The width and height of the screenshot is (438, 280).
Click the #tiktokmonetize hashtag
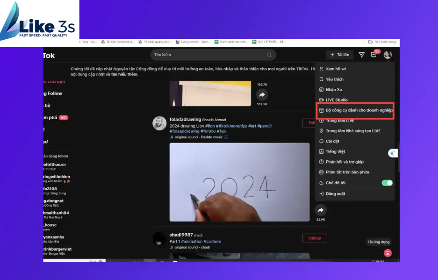231,126
